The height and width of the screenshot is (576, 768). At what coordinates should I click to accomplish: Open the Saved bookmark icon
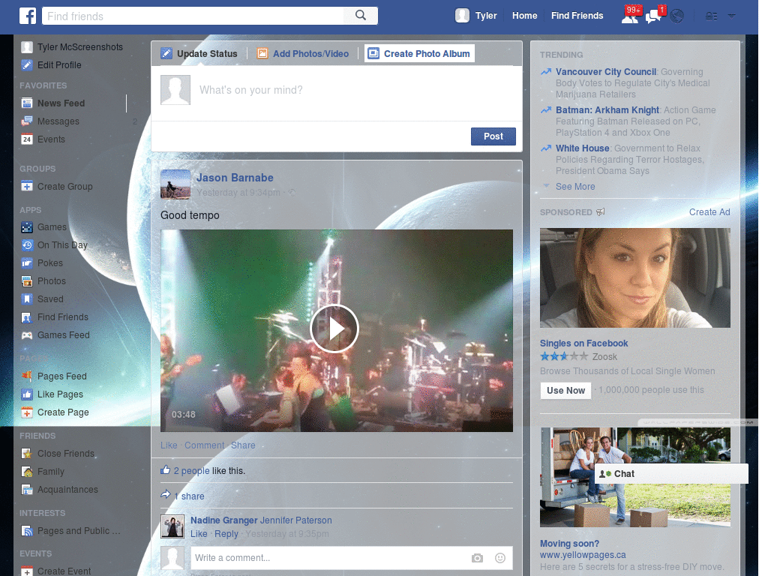27,298
